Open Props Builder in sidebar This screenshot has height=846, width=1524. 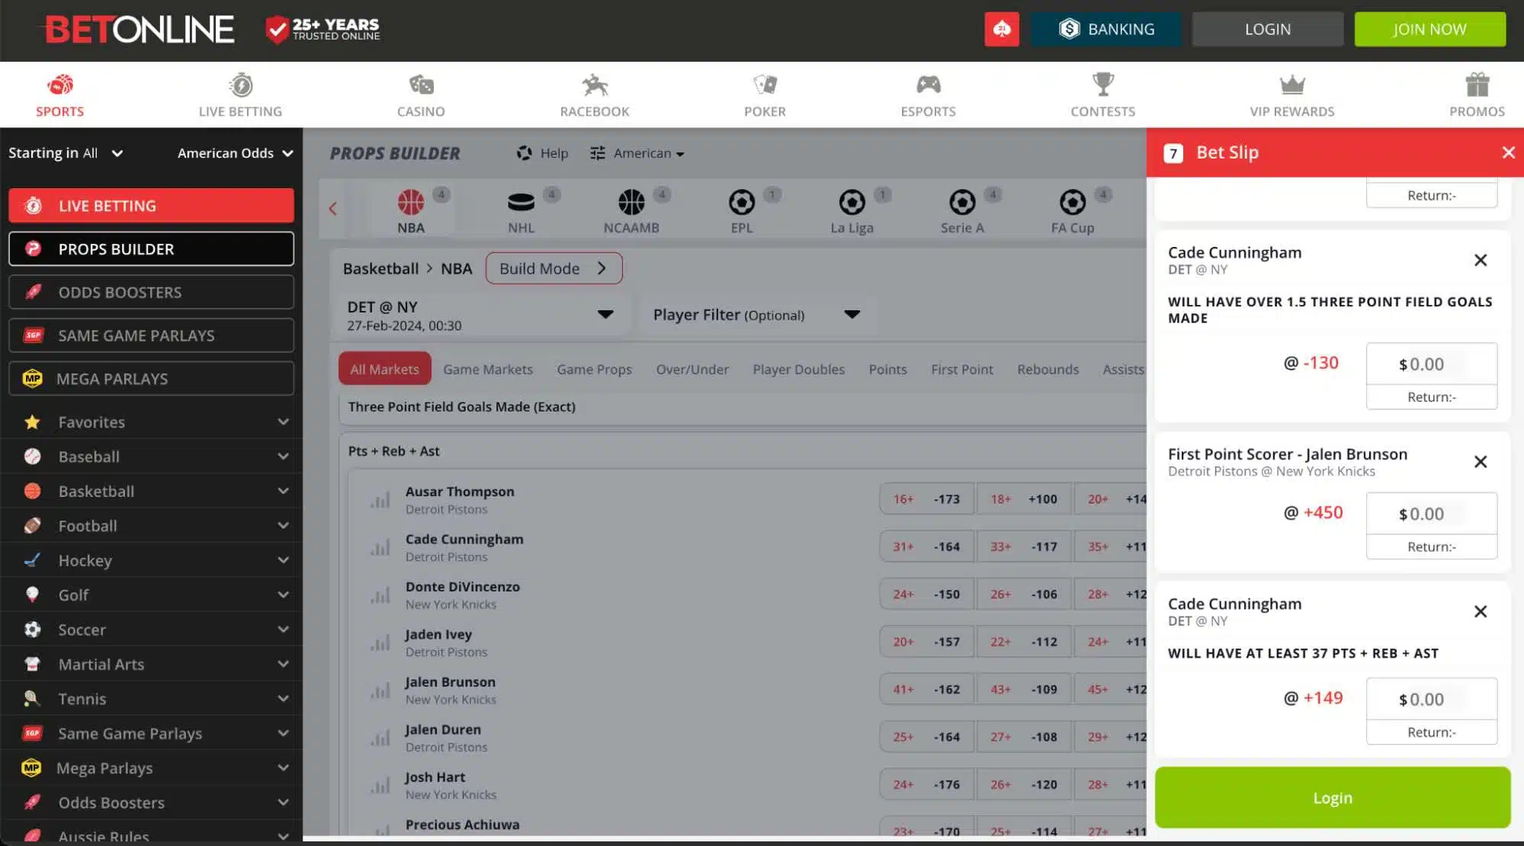coord(151,248)
